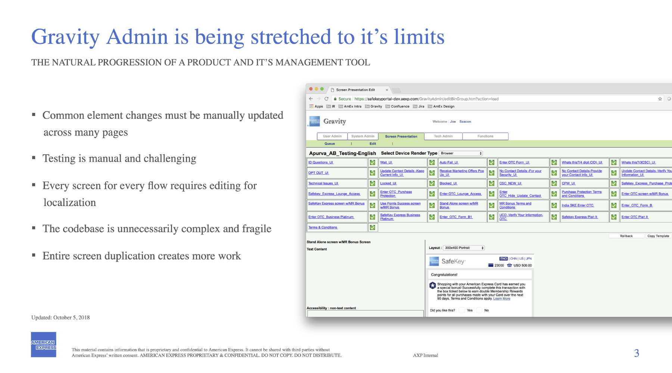Open the Layout 390x400 Portrait dropdown
The image size is (672, 373).
click(x=464, y=248)
